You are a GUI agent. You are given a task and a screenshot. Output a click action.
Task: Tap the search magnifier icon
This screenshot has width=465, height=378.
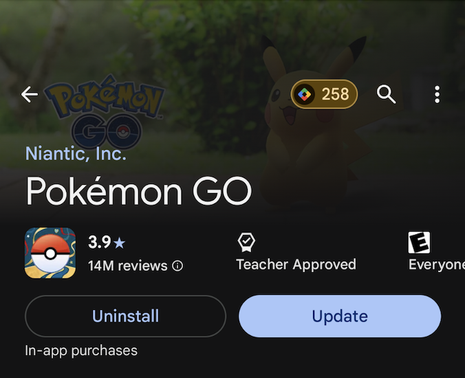click(387, 95)
